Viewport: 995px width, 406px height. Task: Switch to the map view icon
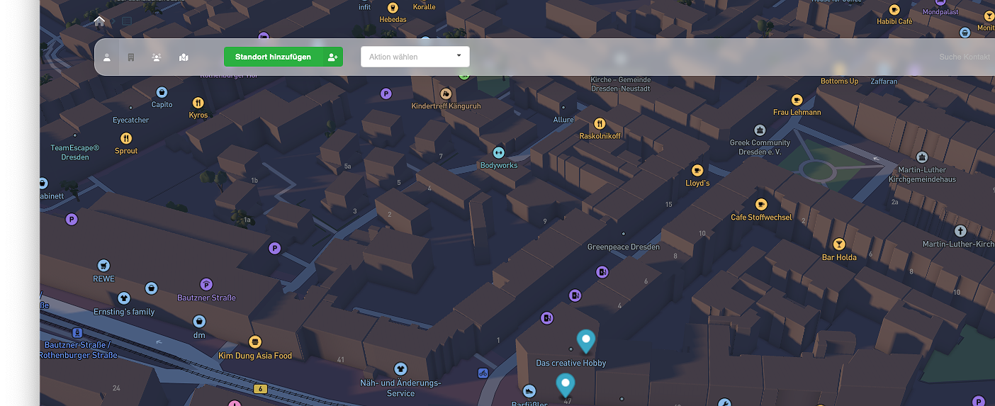click(184, 57)
